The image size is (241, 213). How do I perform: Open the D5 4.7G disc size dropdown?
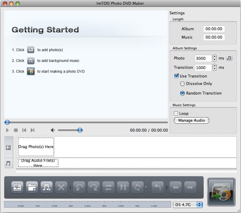pos(188,205)
